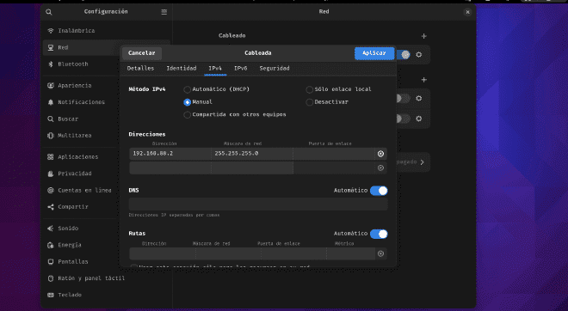
Task: Delete the empty second address row
Action: [x=380, y=168]
